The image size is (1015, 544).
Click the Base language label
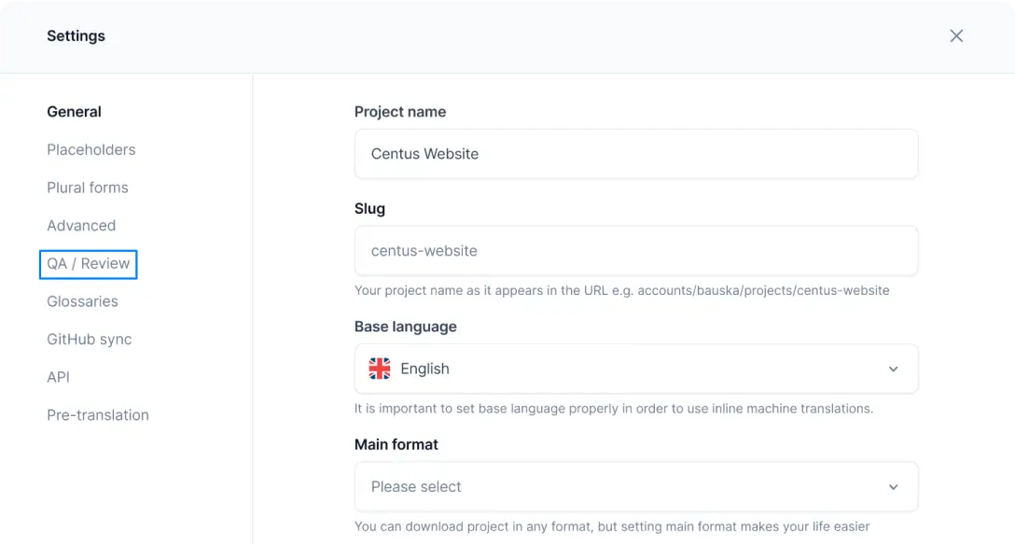tap(405, 327)
